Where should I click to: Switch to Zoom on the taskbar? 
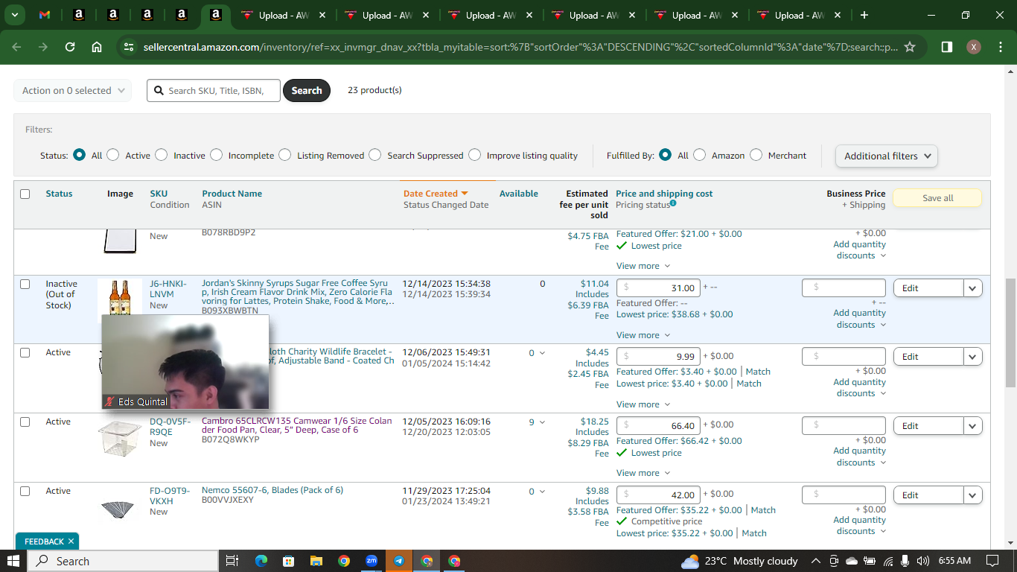[x=372, y=561]
